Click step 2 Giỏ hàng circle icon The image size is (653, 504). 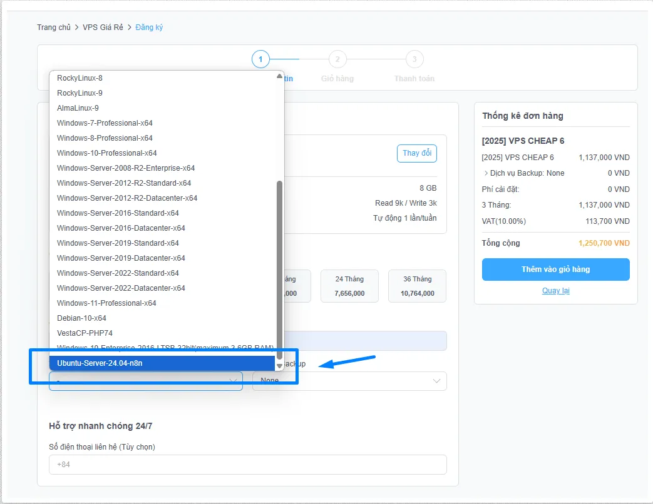click(337, 59)
